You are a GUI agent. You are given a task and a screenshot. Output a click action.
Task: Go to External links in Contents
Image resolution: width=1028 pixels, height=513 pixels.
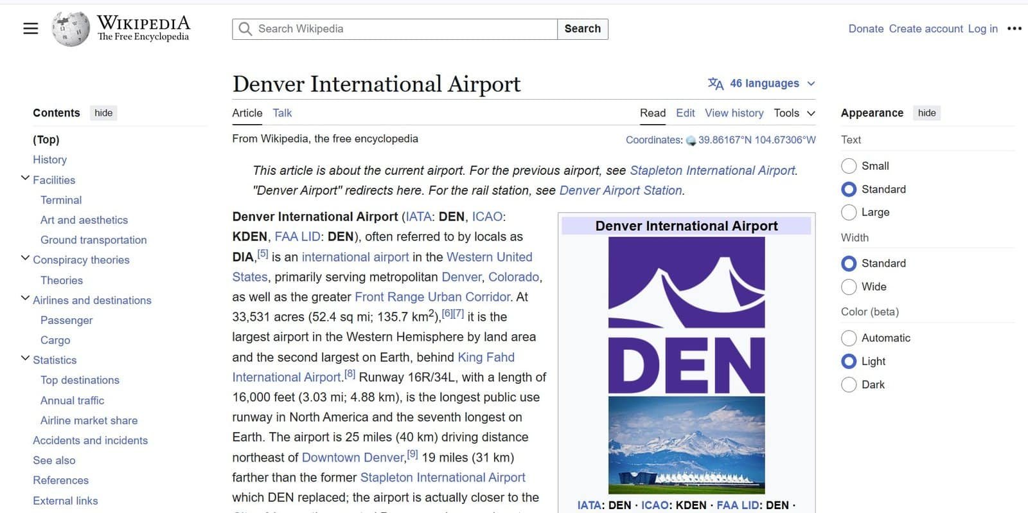(x=66, y=501)
